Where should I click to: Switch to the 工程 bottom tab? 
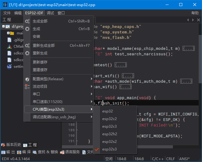tap(30, 145)
